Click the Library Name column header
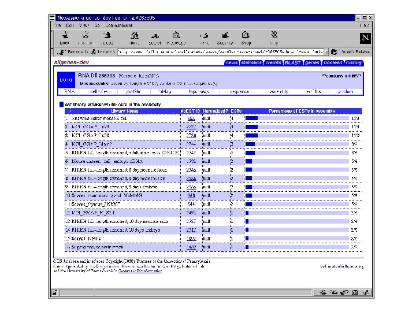The image size is (416, 312). (125, 111)
